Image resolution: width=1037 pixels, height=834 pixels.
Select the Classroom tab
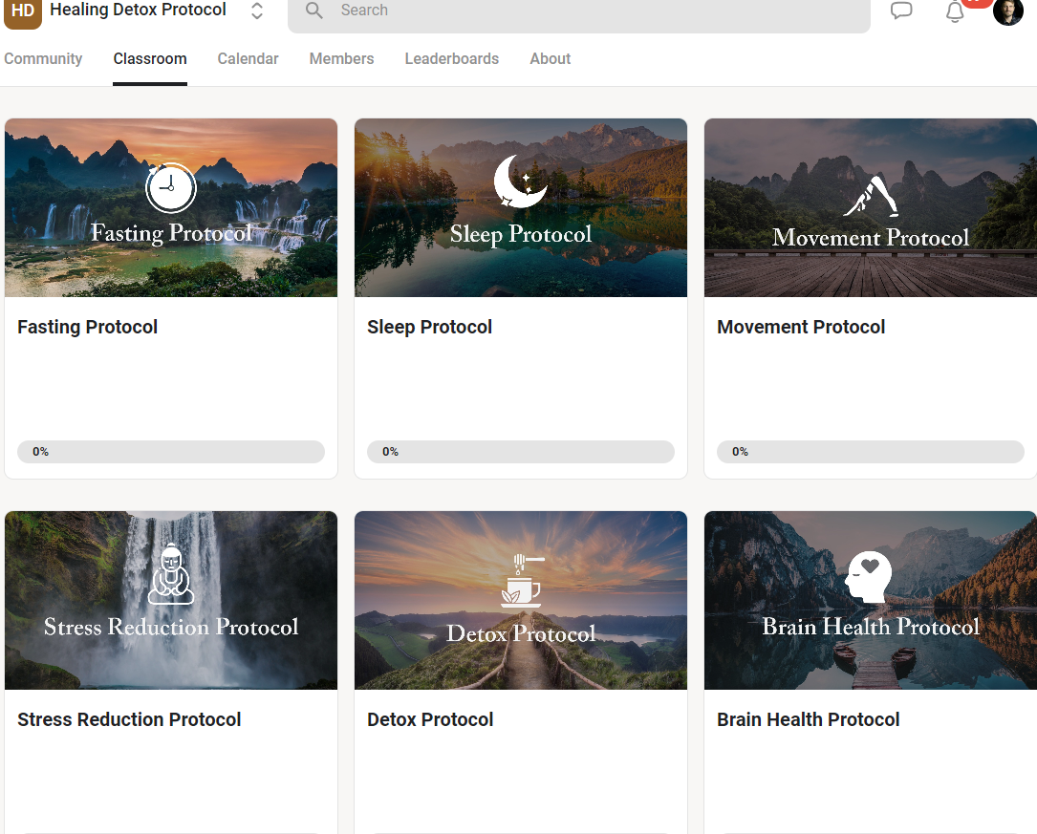click(x=150, y=59)
